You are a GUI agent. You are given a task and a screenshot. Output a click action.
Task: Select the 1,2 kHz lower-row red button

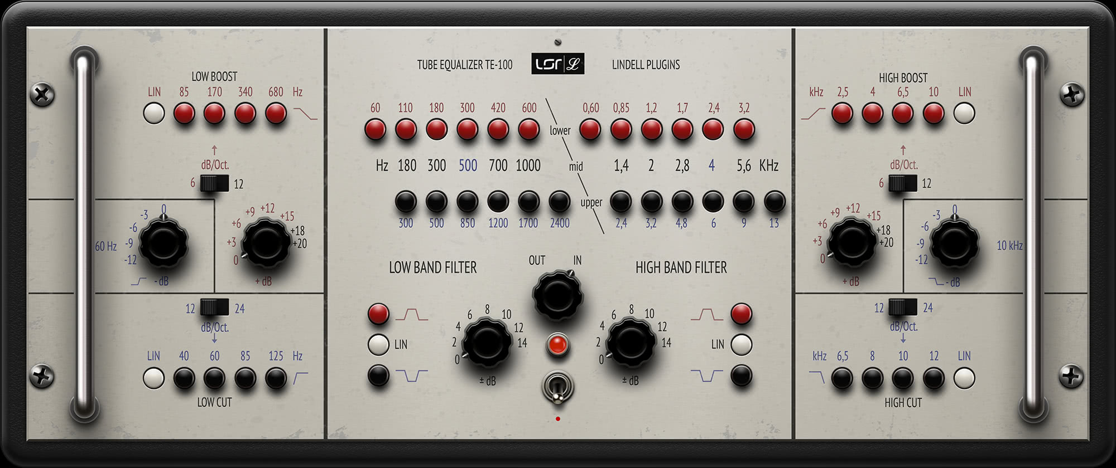tap(651, 130)
